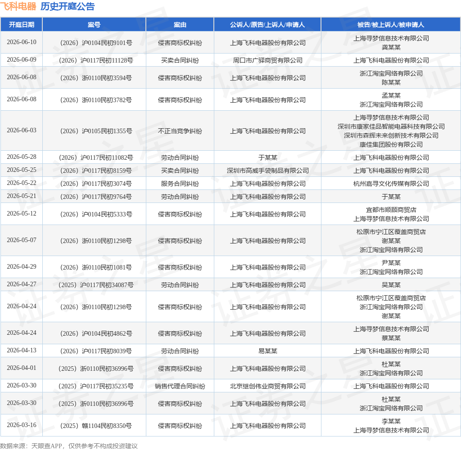Click the 数据来源 天眼查APP footer note
The width and height of the screenshot is (461, 450).
tap(69, 446)
